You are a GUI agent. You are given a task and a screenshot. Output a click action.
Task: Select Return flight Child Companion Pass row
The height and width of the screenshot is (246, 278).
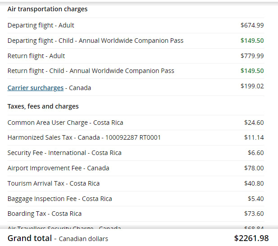coord(91,71)
